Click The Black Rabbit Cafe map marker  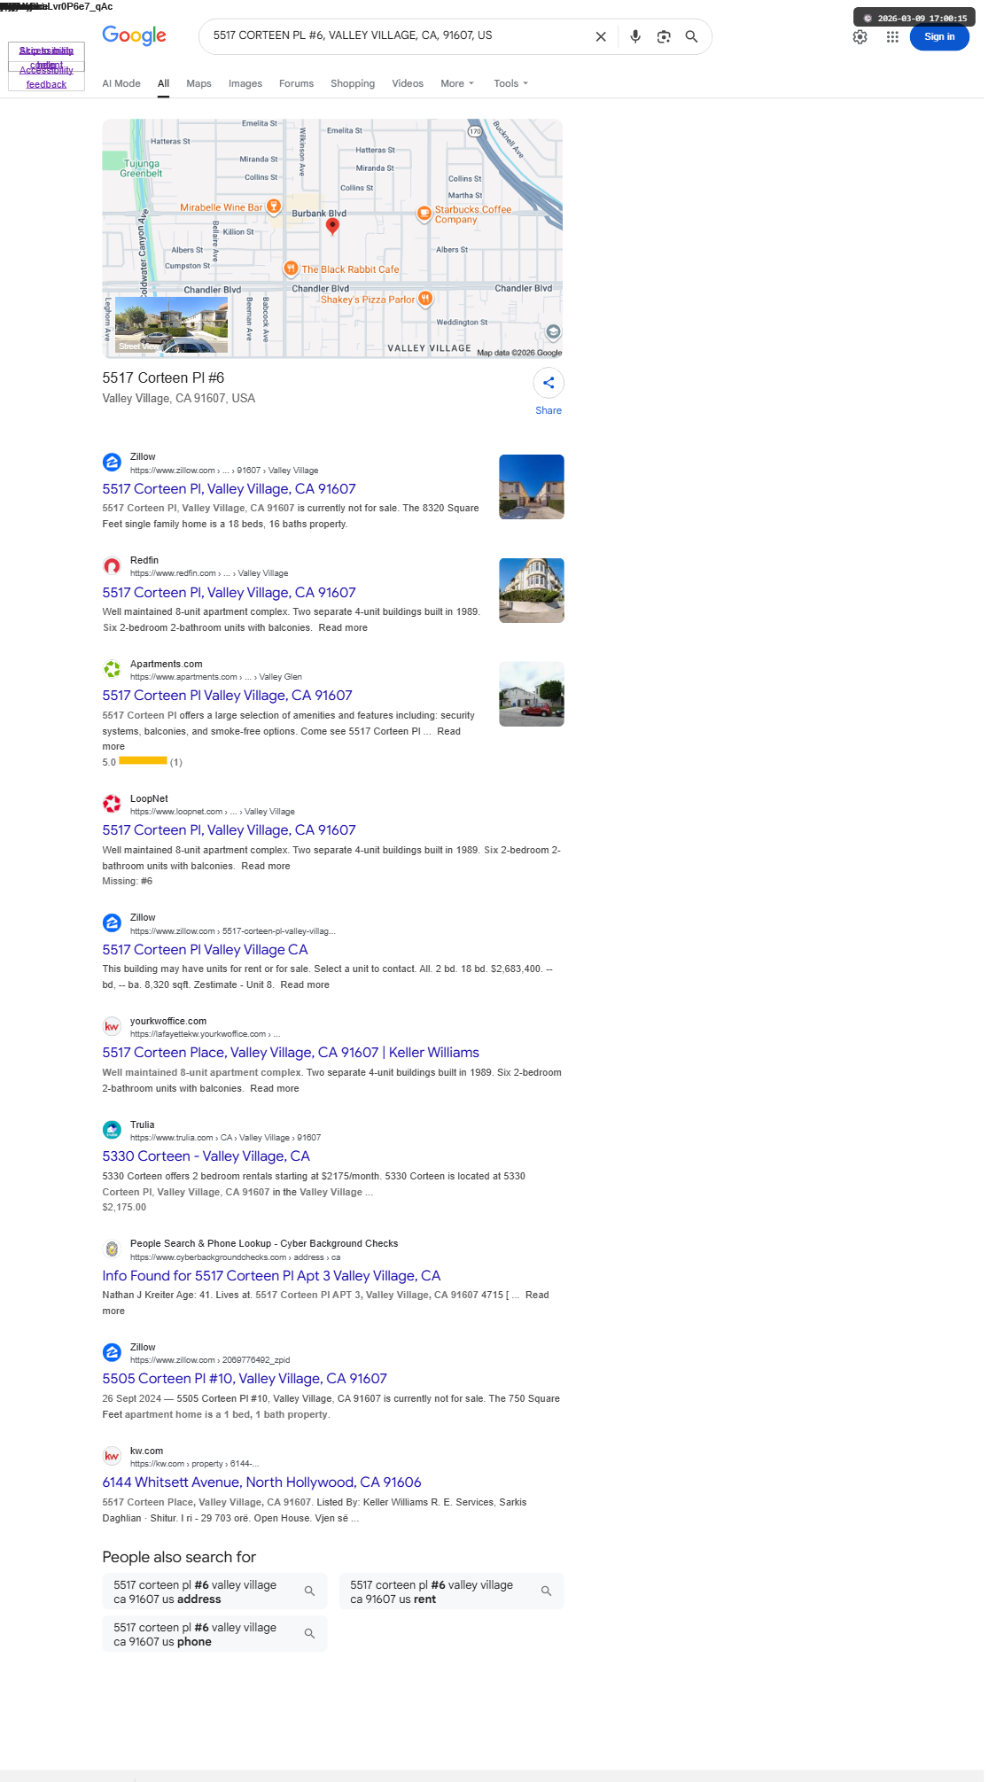pyautogui.click(x=291, y=268)
